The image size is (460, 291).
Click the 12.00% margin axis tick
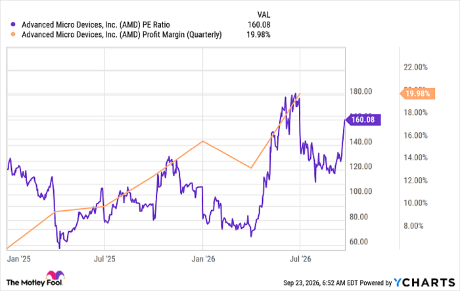tap(415, 181)
